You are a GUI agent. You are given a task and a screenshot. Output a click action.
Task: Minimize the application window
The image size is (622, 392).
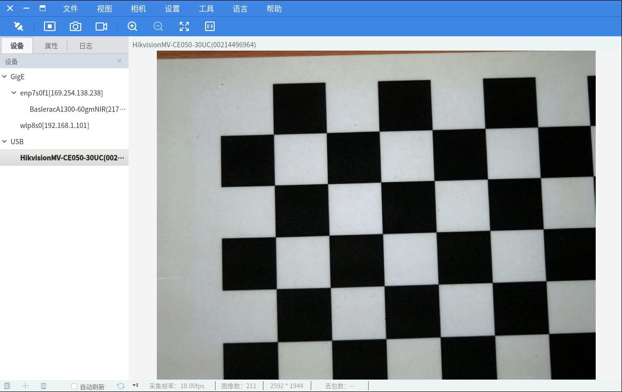point(26,8)
